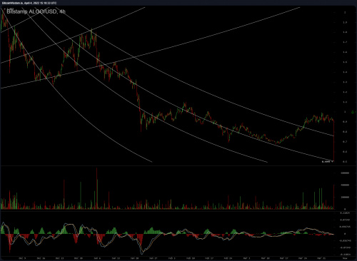This screenshot has width=357, height=261.
Task: Click the green arrow marker beside the price axis
Action: 353,112
